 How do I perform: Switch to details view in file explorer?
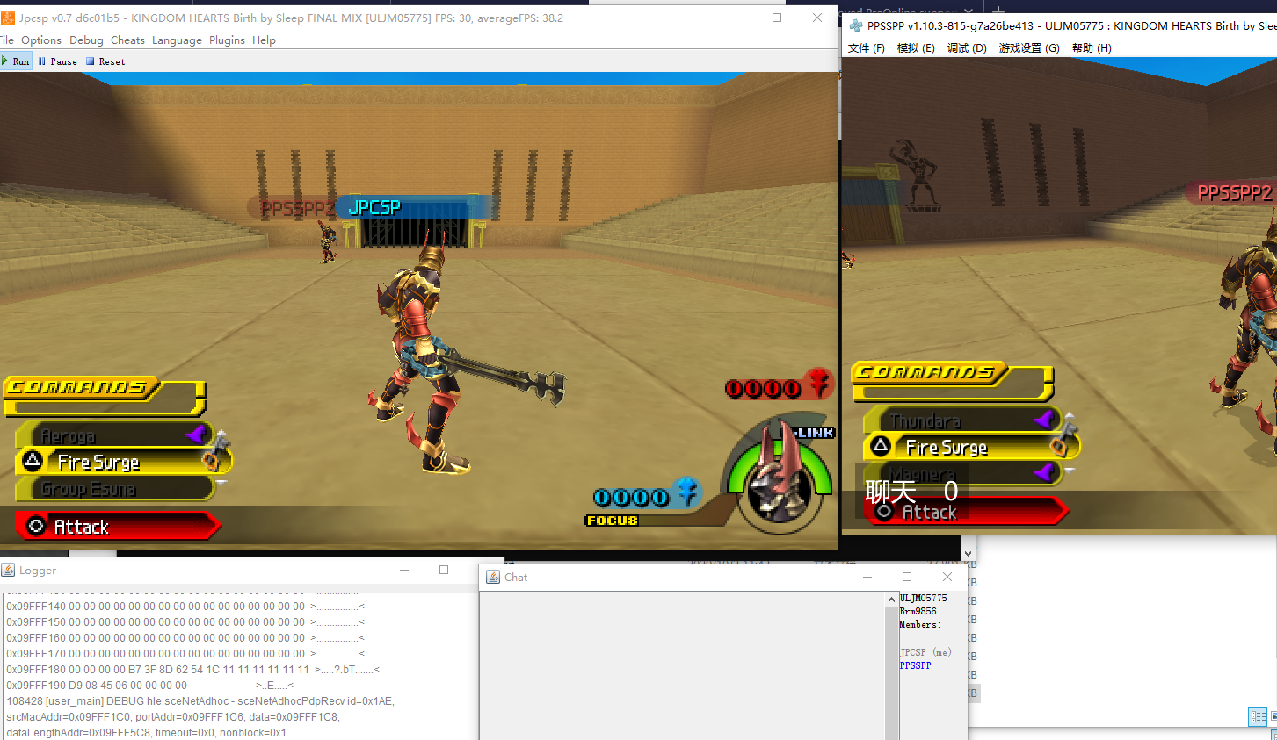tap(1258, 716)
